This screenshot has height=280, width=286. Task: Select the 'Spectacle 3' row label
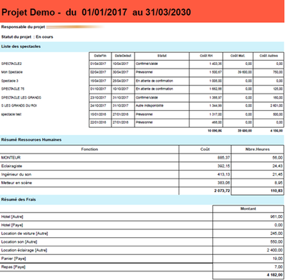click(x=10, y=81)
